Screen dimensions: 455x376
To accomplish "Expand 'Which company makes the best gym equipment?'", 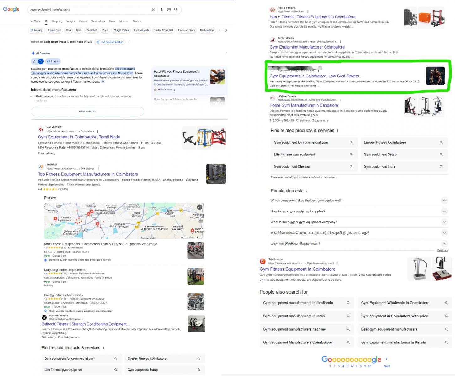I will (x=444, y=200).
